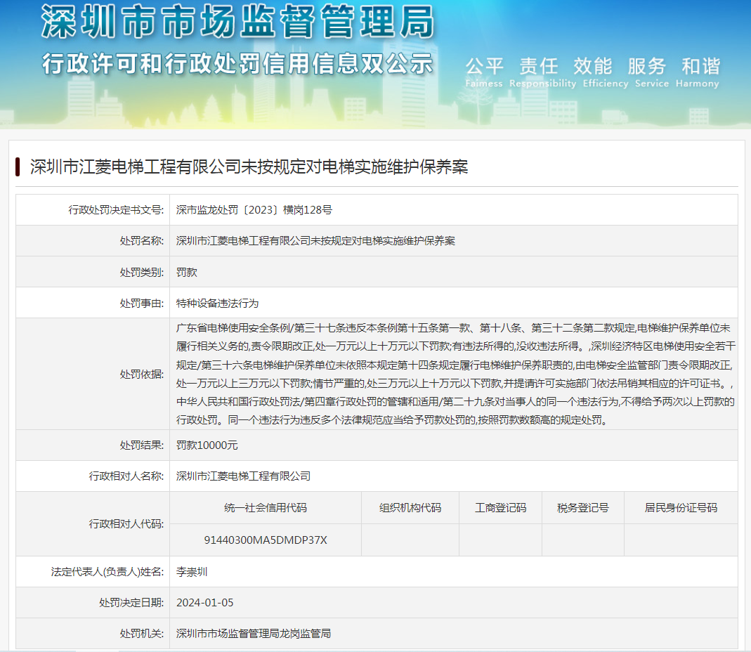Click the authority 深圳市市场监督管理局龙岗监管局
This screenshot has height=652, width=751.
click(x=254, y=633)
